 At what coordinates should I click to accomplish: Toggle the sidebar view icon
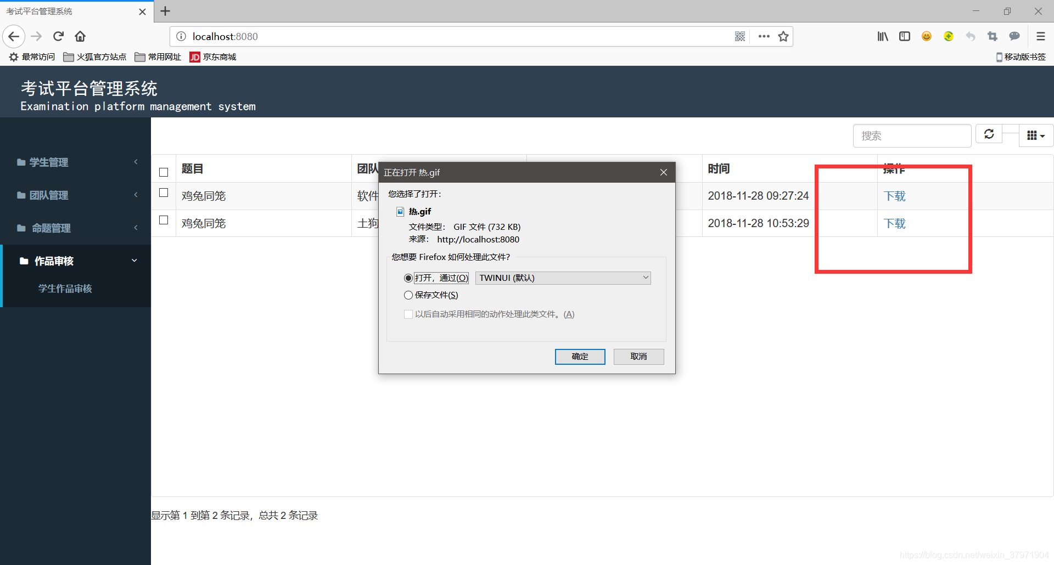(x=905, y=37)
